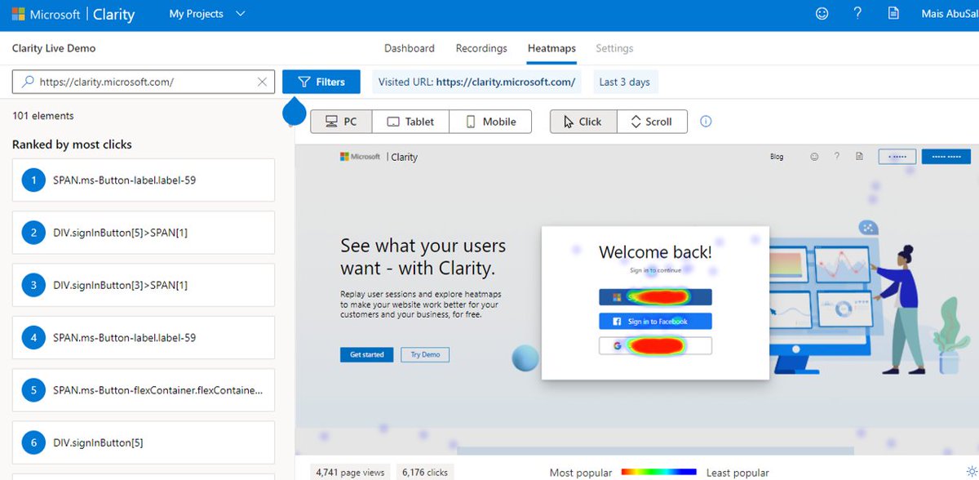Click the Blog link in the preview
The width and height of the screenshot is (979, 480).
777,157
